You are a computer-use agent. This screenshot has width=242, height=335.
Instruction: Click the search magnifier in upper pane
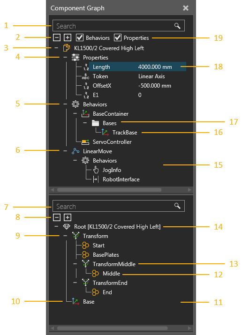coord(177,26)
